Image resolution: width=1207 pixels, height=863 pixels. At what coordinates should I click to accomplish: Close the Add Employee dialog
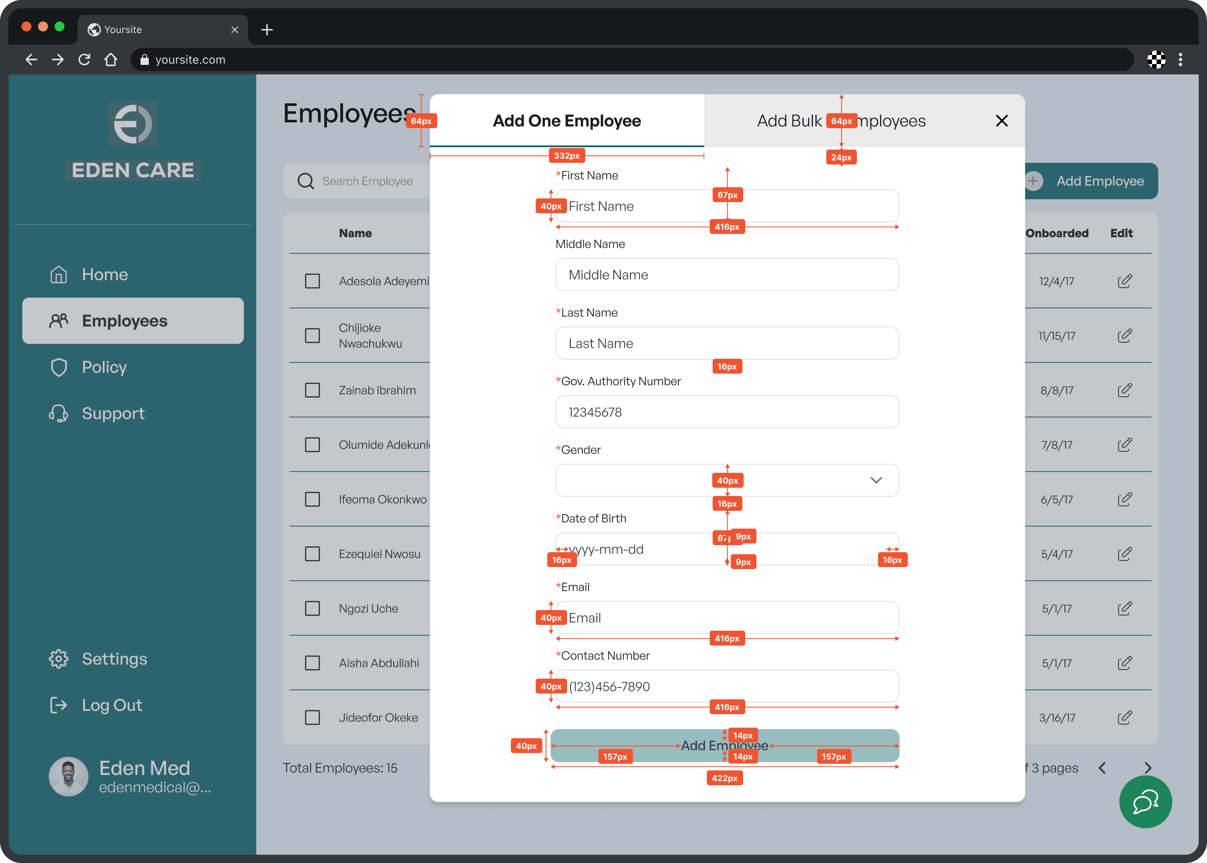click(x=1002, y=121)
